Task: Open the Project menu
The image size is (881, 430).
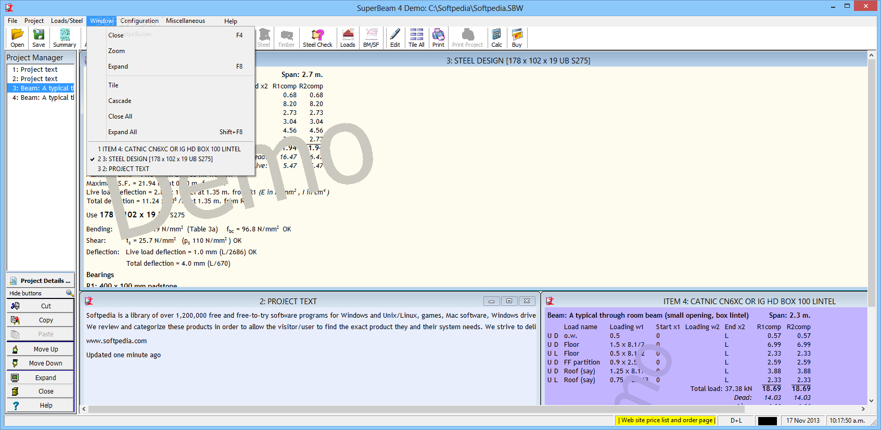Action: [x=34, y=21]
